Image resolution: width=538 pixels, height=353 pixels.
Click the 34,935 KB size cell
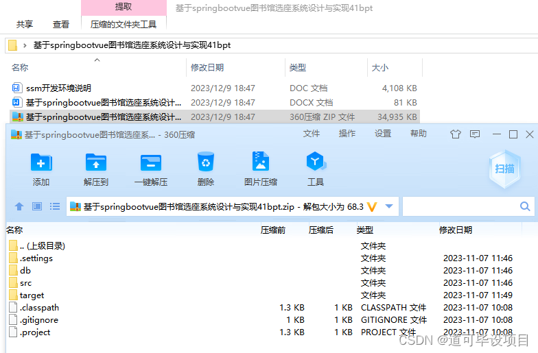tap(397, 117)
